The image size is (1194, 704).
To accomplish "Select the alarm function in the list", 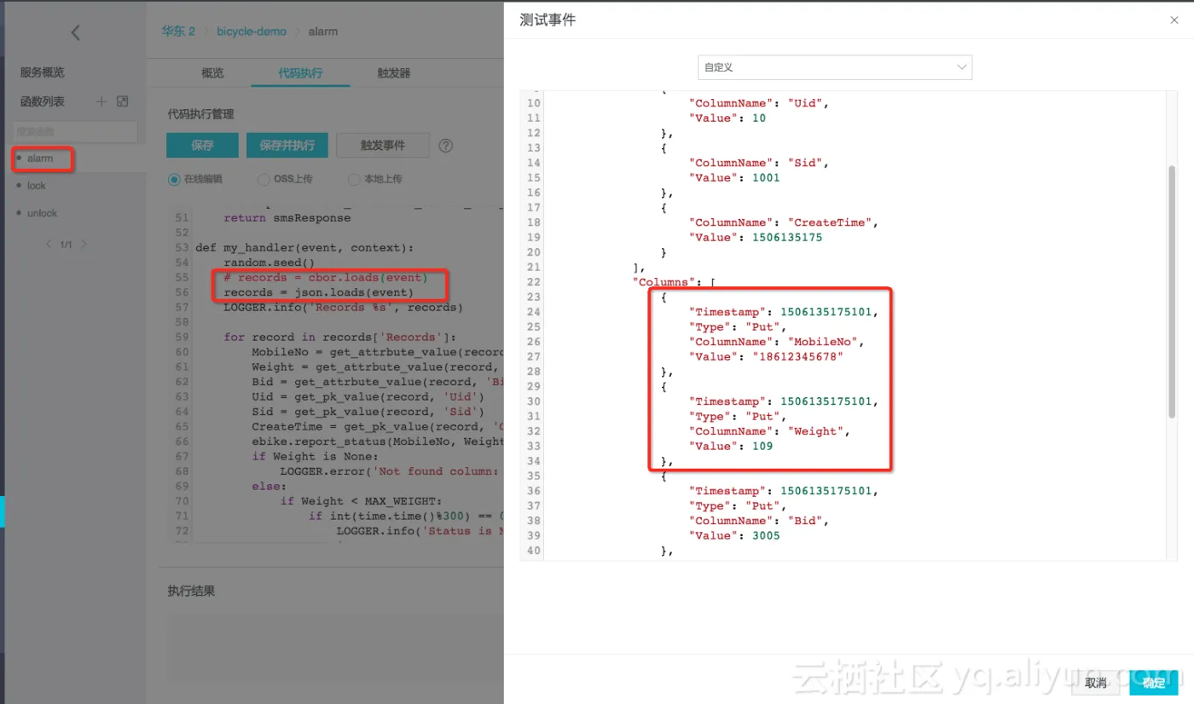I will pos(40,159).
